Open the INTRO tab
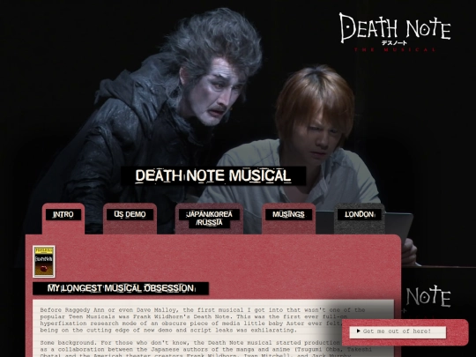This screenshot has height=357, width=476. coord(63,218)
